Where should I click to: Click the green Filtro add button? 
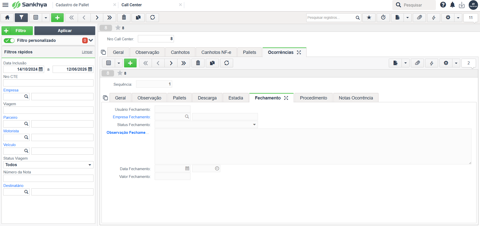[x=17, y=31]
